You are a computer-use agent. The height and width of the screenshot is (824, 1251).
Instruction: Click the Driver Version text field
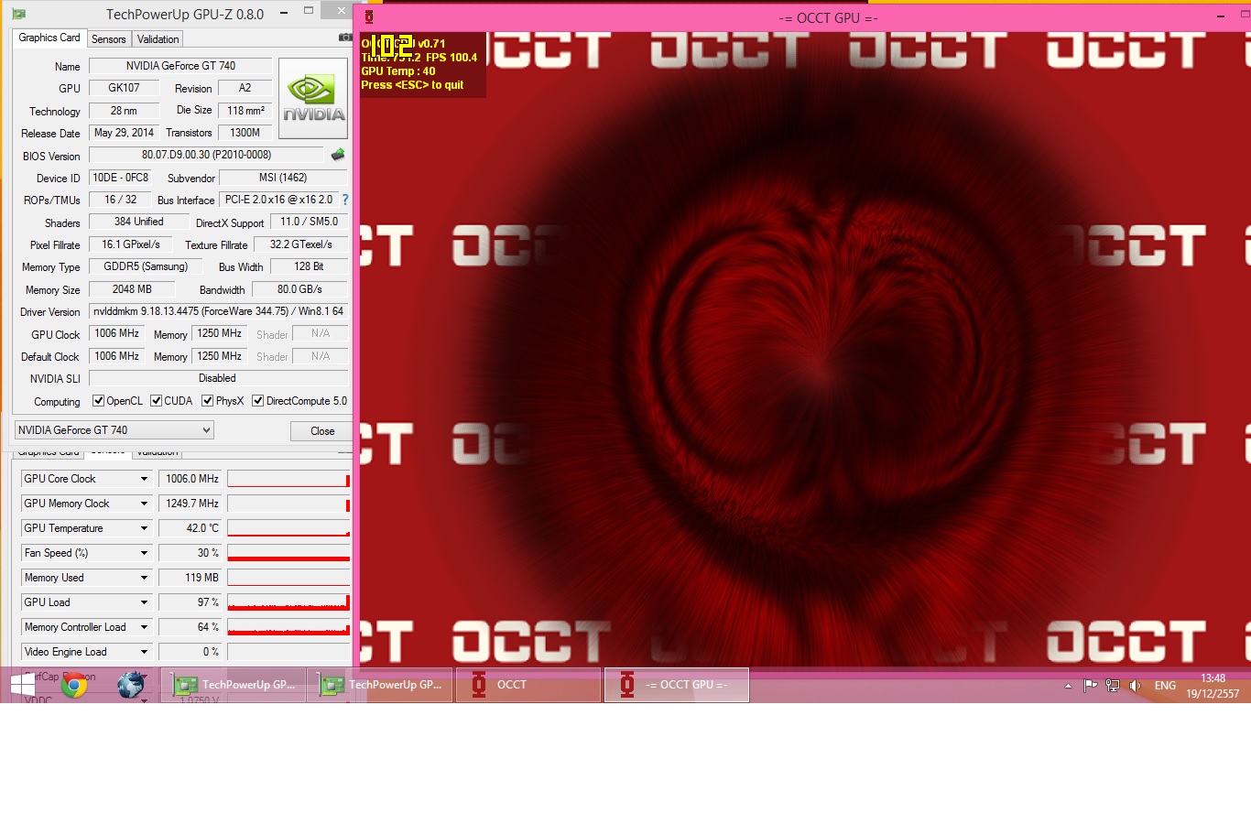click(218, 311)
